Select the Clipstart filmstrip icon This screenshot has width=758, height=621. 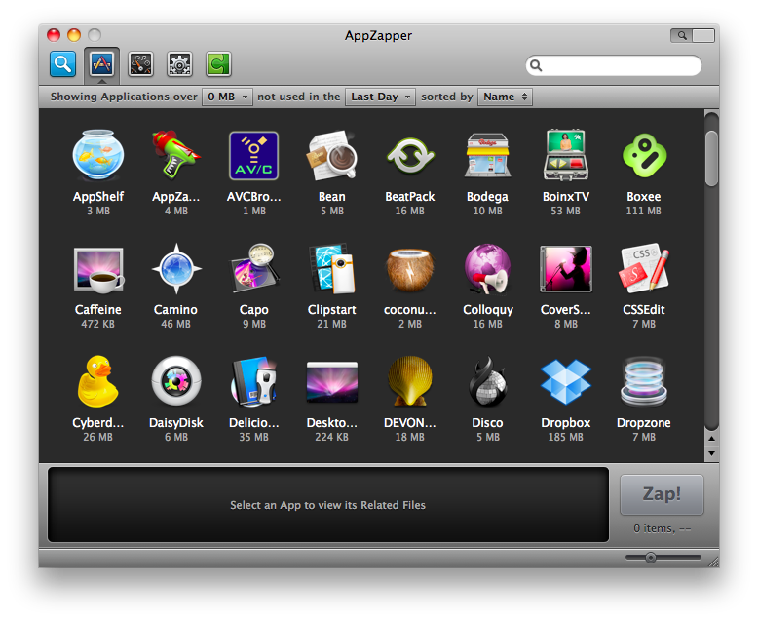[331, 268]
